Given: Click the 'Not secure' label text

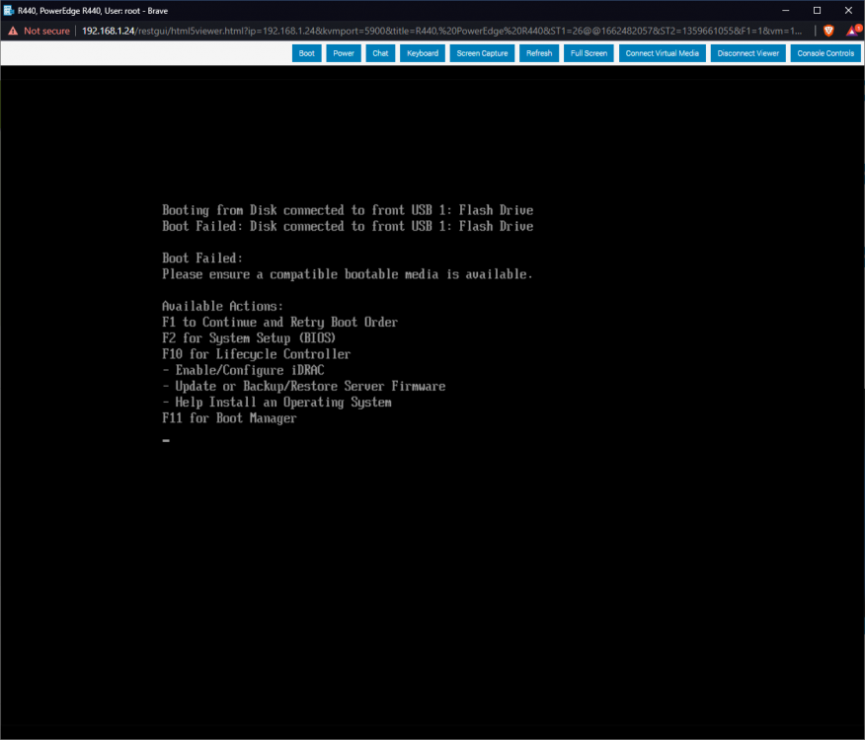Looking at the screenshot, I should 46,31.
